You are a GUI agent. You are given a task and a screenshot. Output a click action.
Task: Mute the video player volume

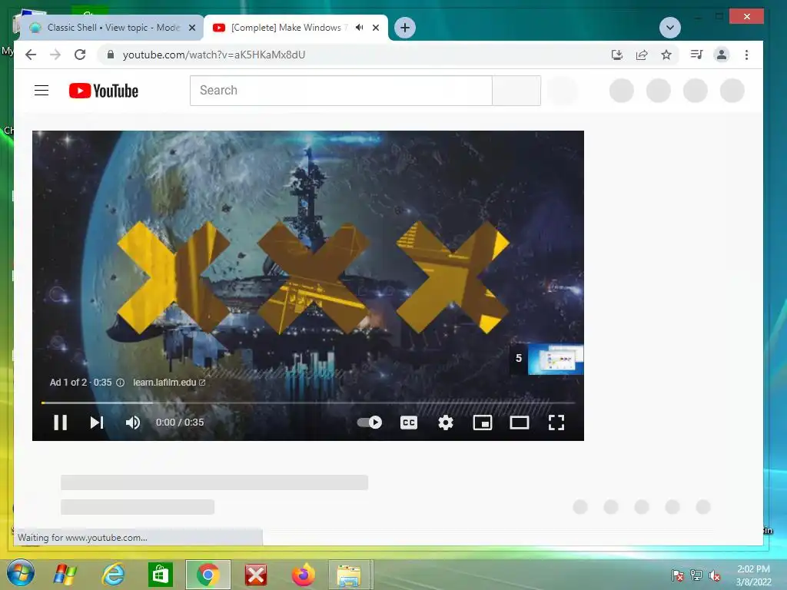tap(133, 423)
